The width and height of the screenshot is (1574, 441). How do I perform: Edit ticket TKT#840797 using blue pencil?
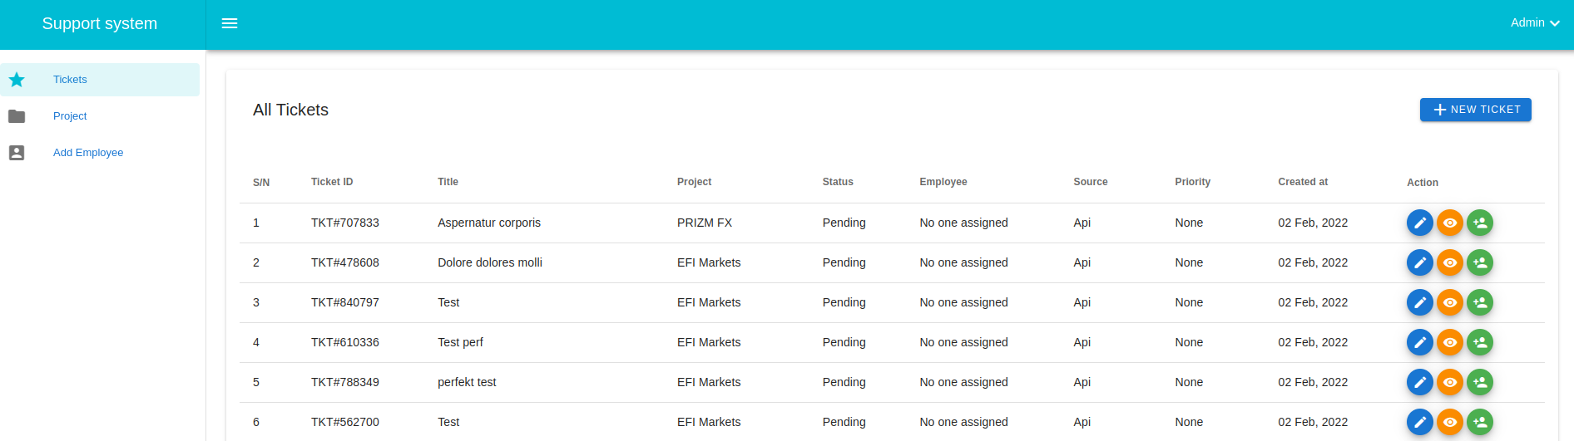tap(1419, 302)
